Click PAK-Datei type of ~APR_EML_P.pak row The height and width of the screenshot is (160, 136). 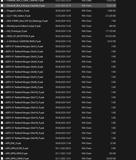point(86,143)
